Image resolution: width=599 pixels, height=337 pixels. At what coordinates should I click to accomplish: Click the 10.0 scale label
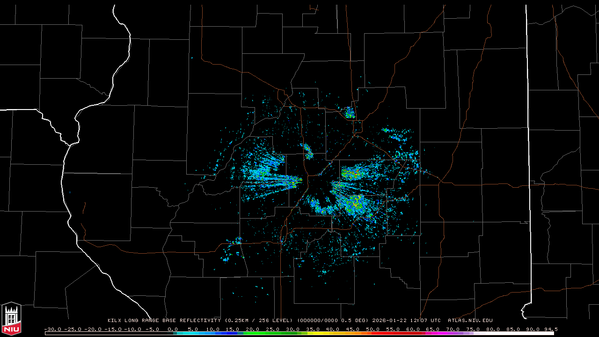tap(213, 330)
